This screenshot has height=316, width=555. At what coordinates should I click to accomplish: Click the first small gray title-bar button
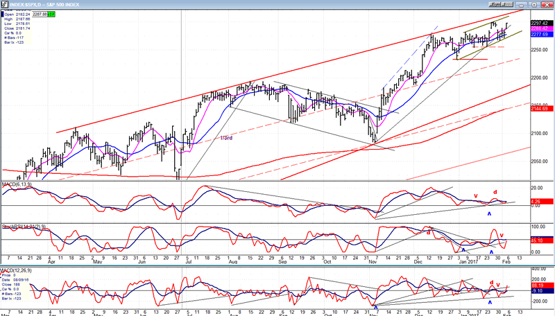[x=495, y=4]
